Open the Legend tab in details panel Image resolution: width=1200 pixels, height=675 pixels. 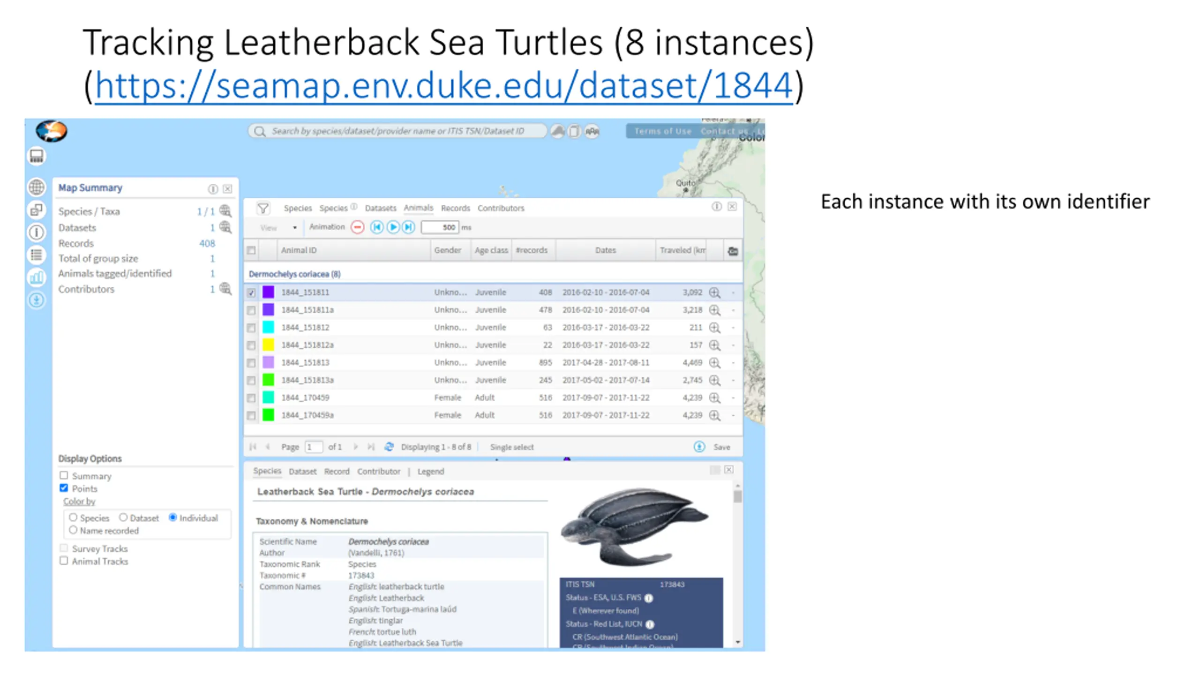point(430,472)
